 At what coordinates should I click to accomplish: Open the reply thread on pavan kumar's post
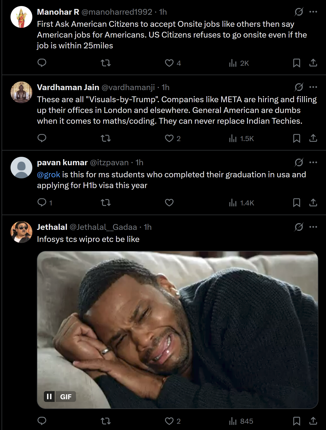[x=42, y=203]
